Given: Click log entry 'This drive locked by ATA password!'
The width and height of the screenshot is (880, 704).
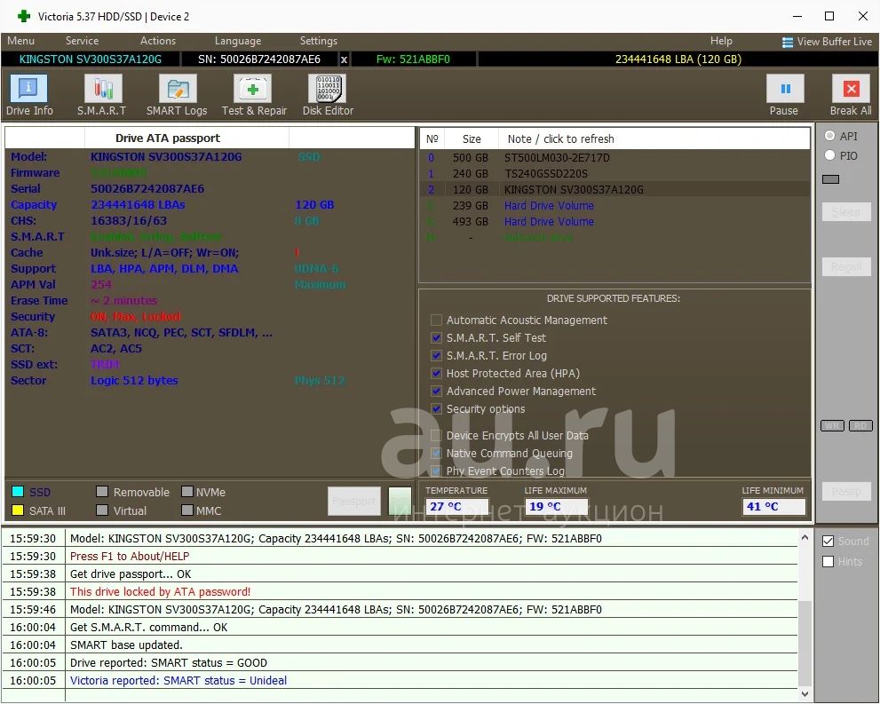Looking at the screenshot, I should 160,592.
